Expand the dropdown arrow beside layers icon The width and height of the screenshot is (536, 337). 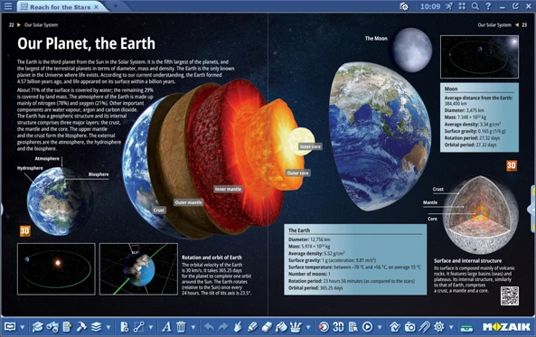point(108,327)
